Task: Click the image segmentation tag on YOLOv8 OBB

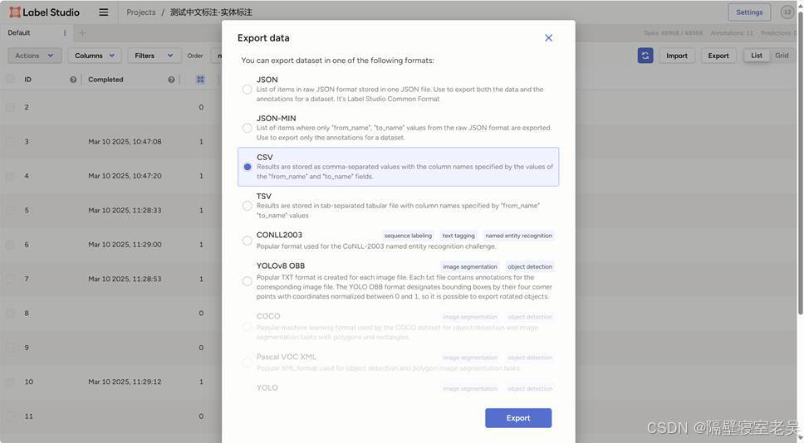Action: tap(469, 266)
